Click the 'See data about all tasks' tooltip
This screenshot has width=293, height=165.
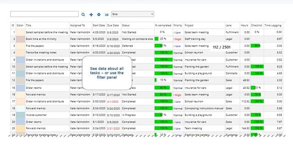[107, 73]
